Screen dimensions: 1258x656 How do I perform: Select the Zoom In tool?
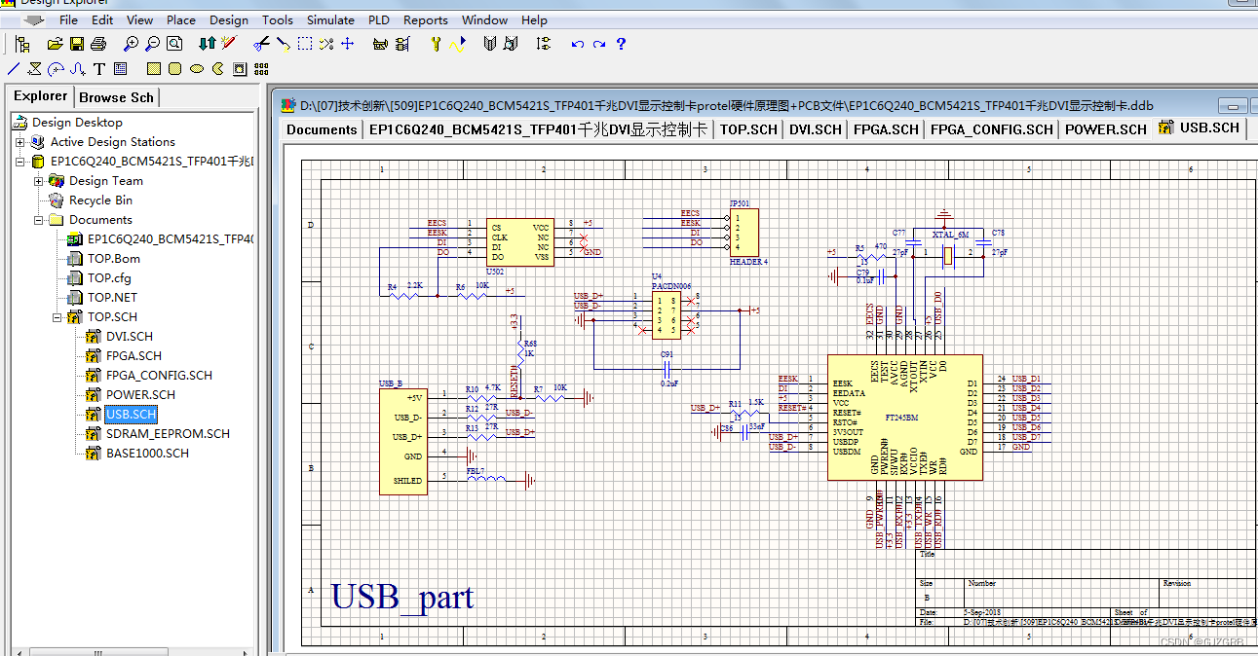click(130, 44)
